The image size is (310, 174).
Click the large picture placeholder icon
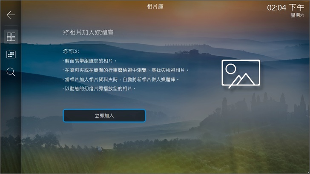[x=241, y=74]
